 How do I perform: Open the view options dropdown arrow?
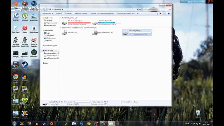point(160,14)
